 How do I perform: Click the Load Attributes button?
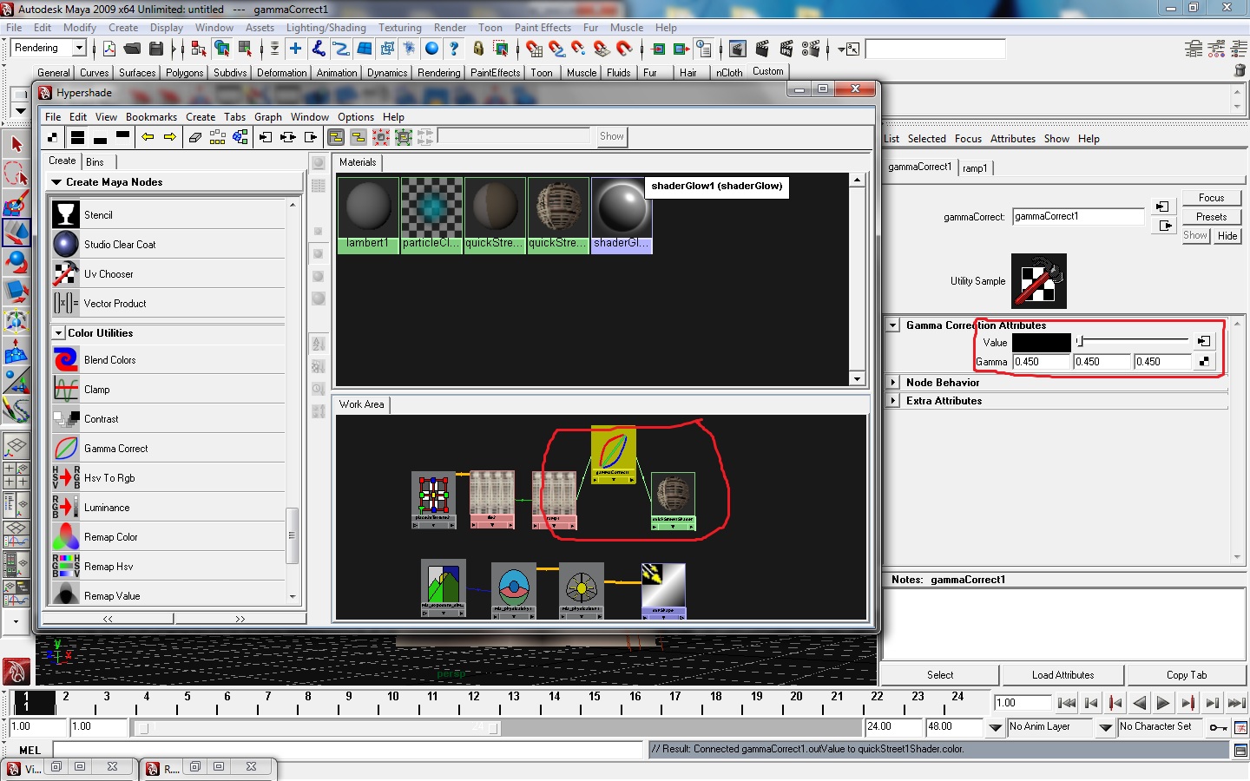(1062, 675)
